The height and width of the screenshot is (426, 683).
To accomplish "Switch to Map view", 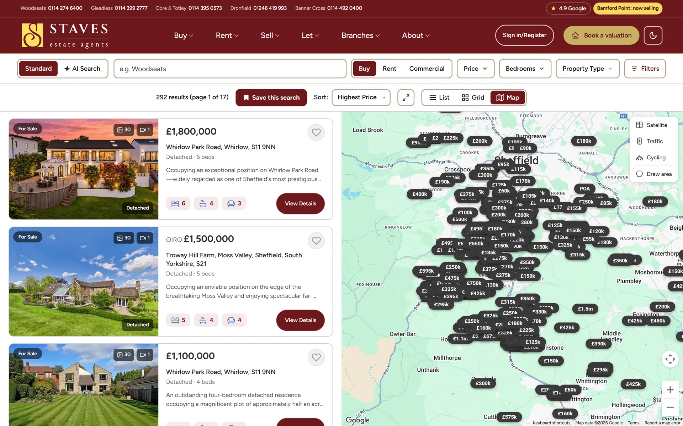I will (x=508, y=98).
